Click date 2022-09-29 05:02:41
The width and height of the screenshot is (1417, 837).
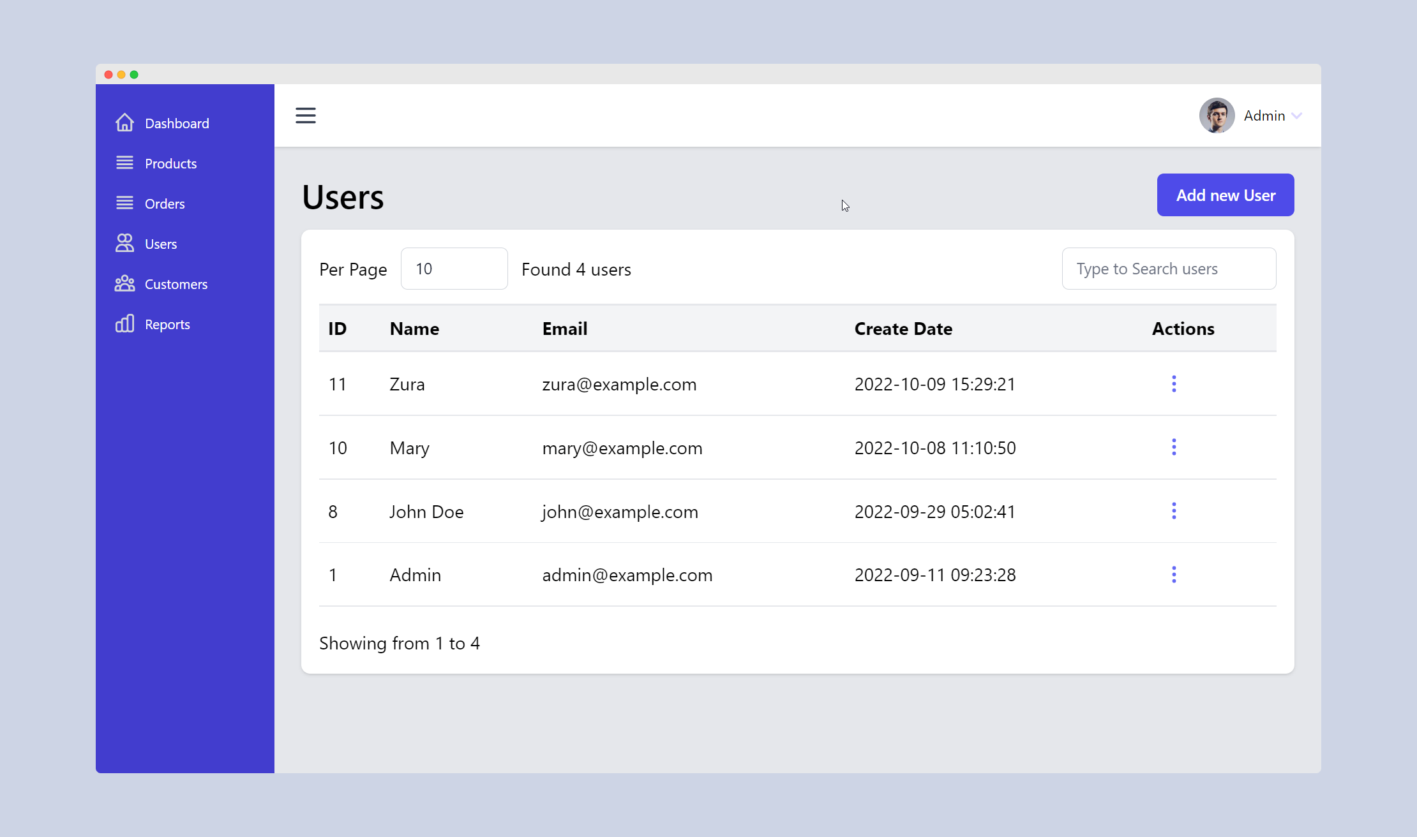click(x=935, y=512)
